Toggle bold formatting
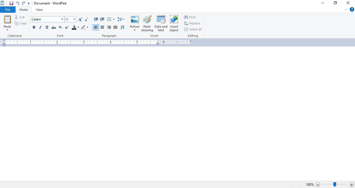The width and height of the screenshot is (355, 188). 34,27
